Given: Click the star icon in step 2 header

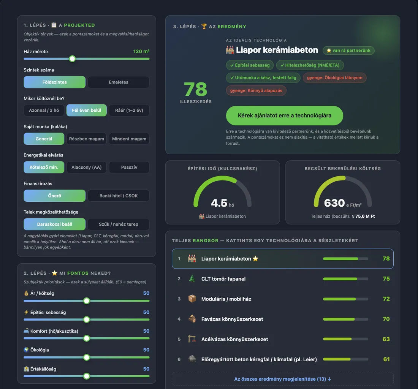Looking at the screenshot, I should [x=55, y=273].
